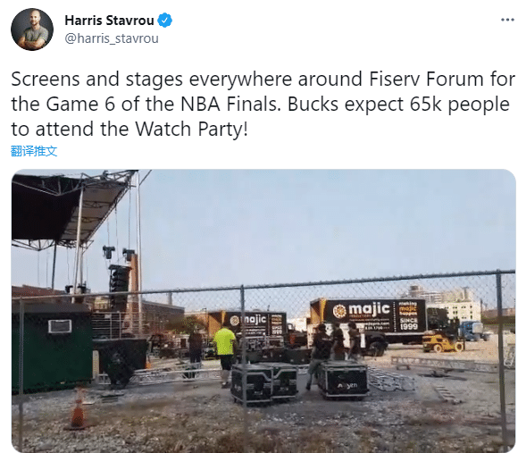Click the 翻译推文 translate tweet link

pos(34,151)
